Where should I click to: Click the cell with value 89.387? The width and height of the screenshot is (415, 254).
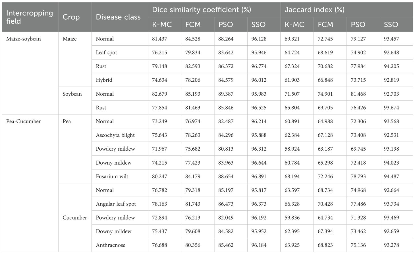pos(226,94)
